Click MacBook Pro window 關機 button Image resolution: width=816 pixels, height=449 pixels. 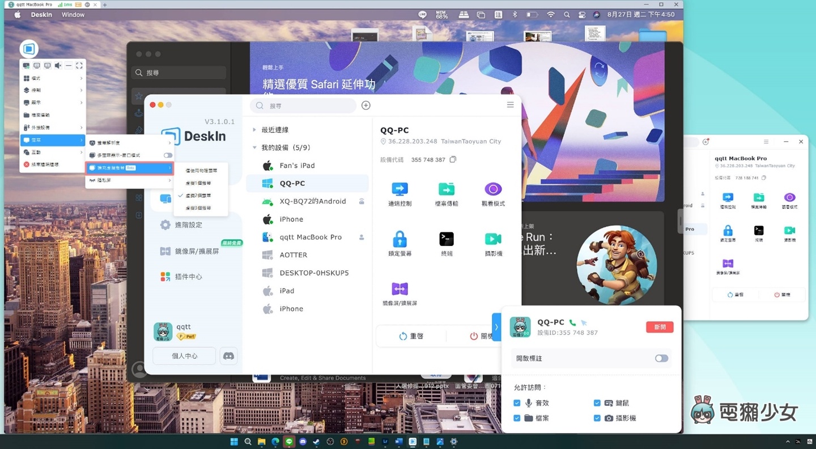coord(782,295)
